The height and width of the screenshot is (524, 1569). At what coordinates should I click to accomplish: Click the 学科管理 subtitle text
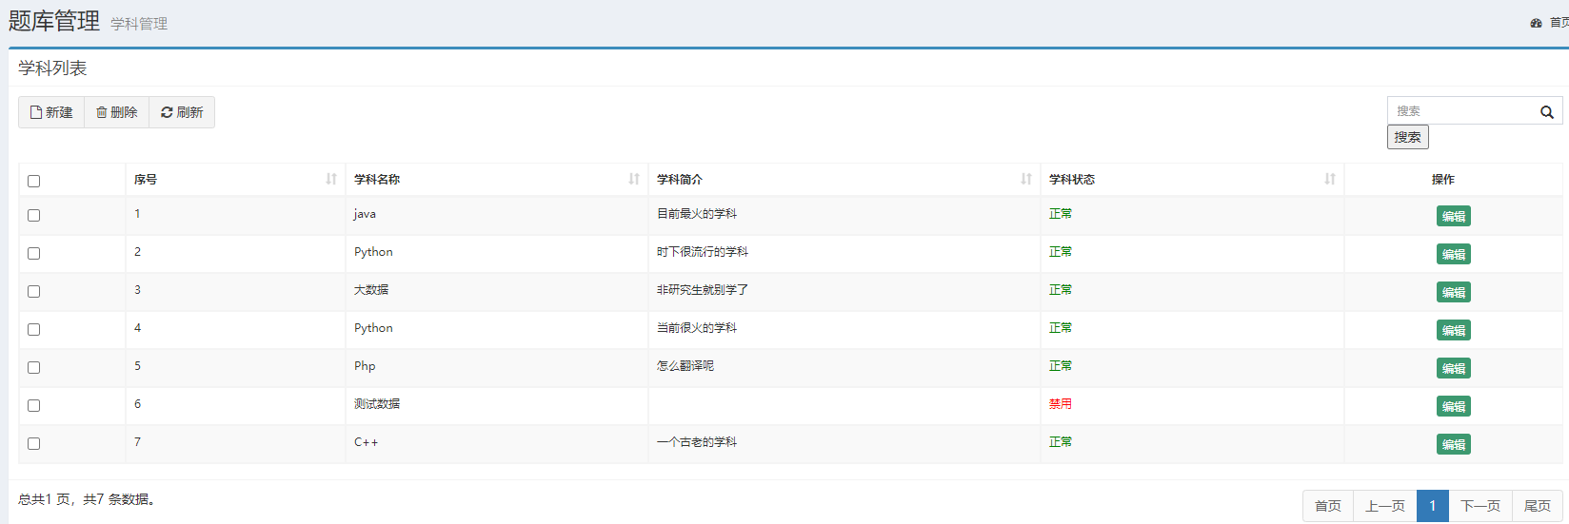click(x=139, y=24)
